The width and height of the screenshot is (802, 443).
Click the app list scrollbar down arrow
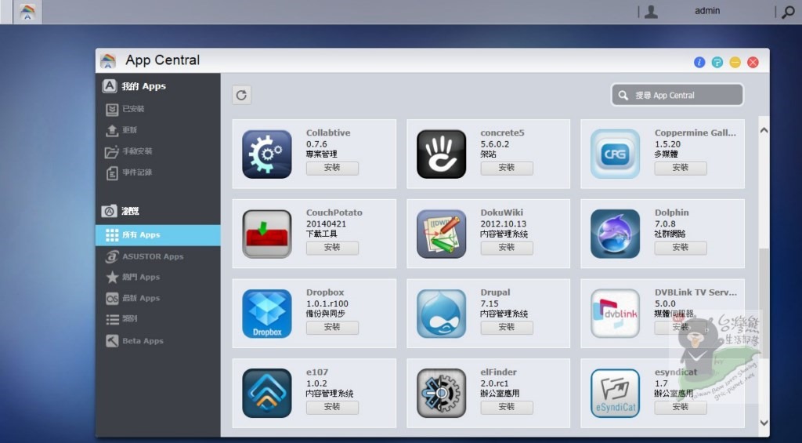point(764,423)
